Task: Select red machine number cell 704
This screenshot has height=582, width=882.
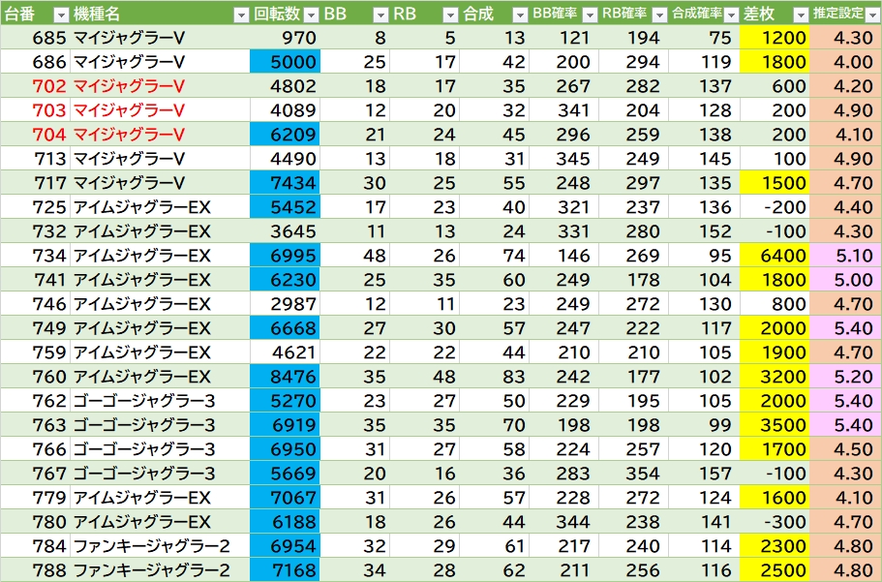Action: pos(35,135)
